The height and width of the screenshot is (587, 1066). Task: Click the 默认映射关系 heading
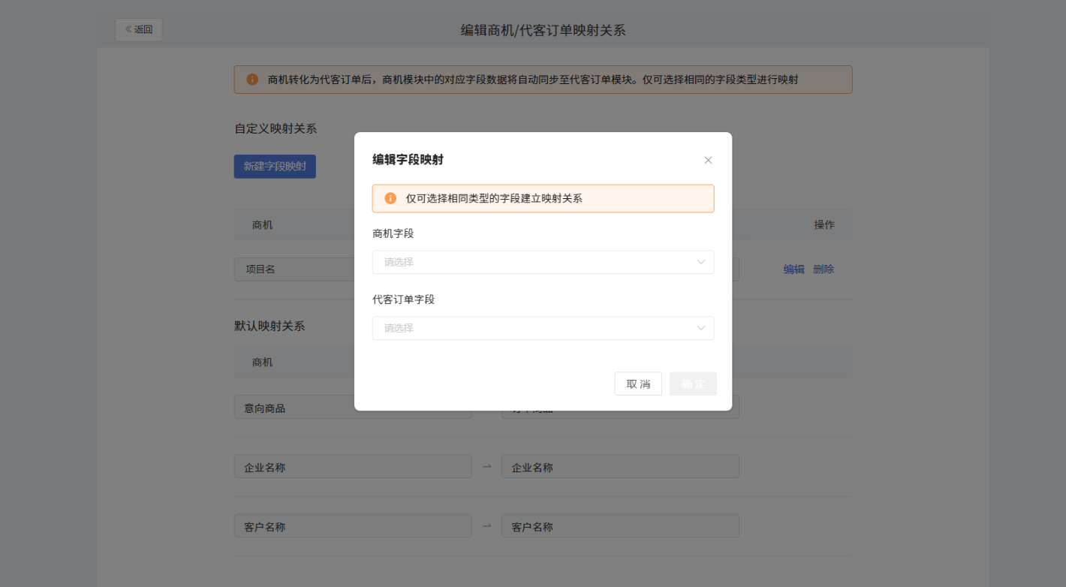coord(270,326)
